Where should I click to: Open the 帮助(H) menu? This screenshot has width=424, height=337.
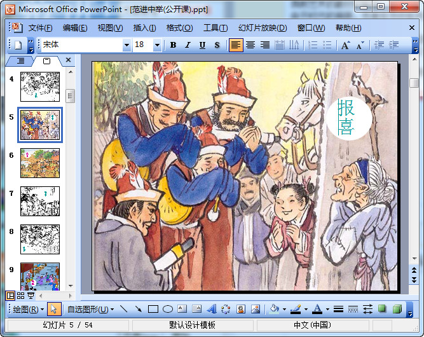(x=348, y=28)
